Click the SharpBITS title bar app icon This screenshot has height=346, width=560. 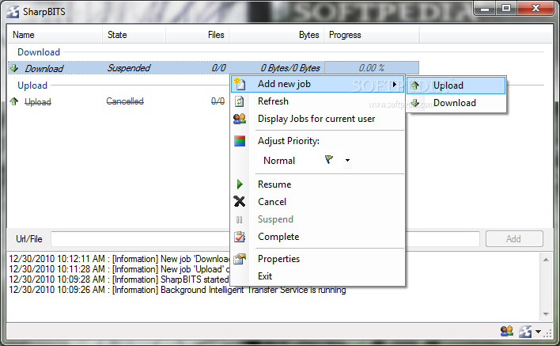coord(13,12)
